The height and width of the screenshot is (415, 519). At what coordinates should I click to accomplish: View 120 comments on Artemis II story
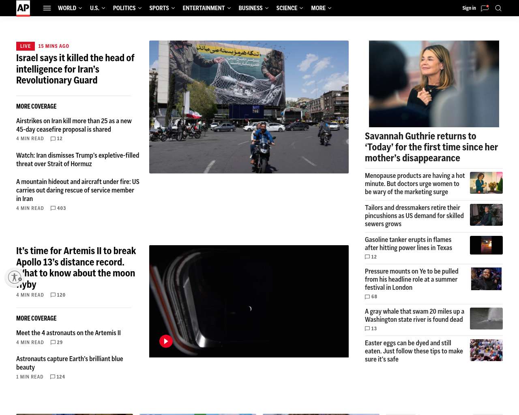58,295
